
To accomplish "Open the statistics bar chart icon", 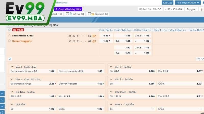I will click(x=10, y=59).
